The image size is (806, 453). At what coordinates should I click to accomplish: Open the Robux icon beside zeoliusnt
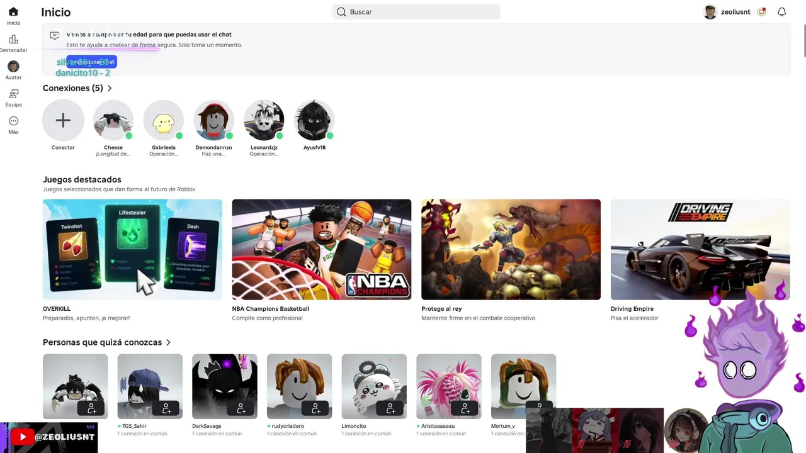point(761,12)
